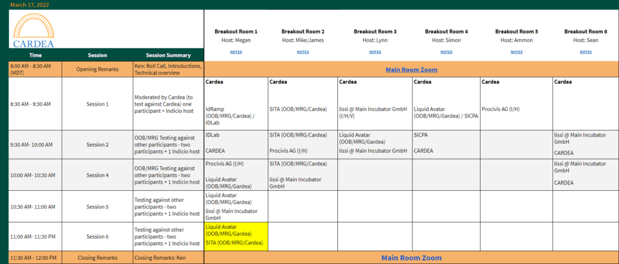Click the Session 4 cell
The width and height of the screenshot is (619, 264).
(97, 175)
